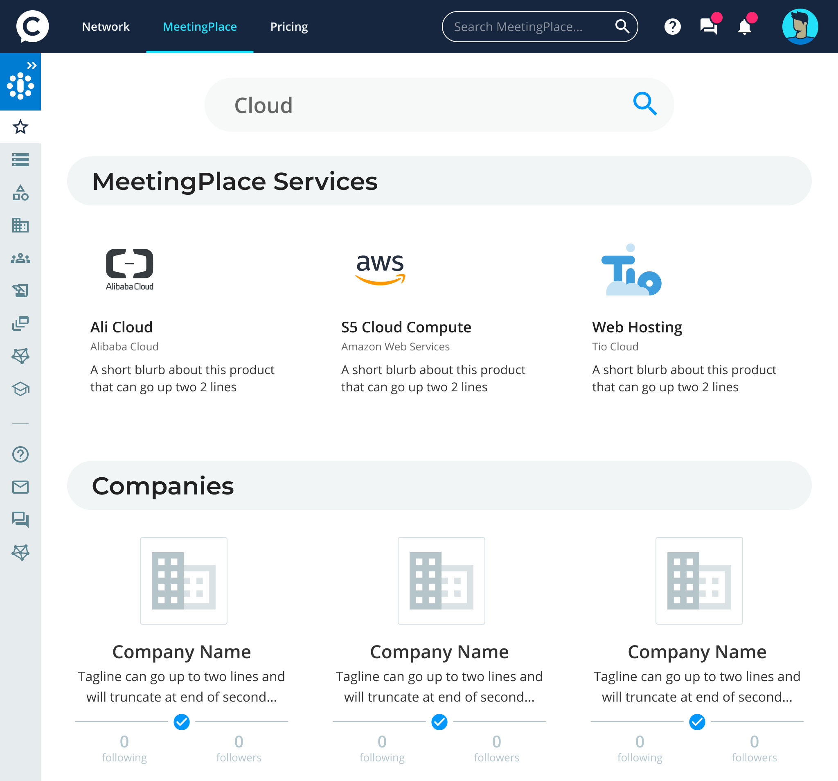
Task: Click the third card's Company Name
Action: [x=697, y=652]
